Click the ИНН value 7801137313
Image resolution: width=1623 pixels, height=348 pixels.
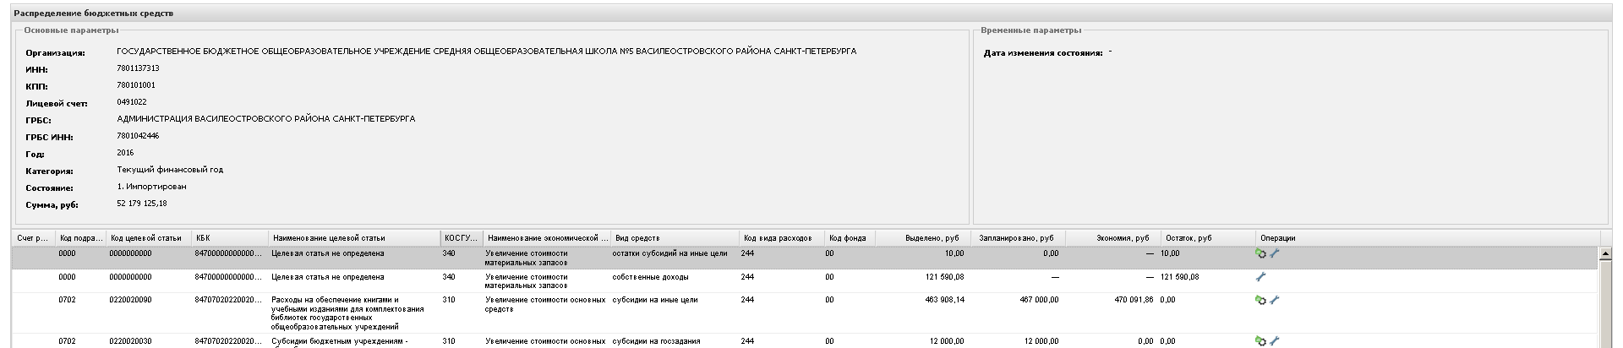coord(138,68)
